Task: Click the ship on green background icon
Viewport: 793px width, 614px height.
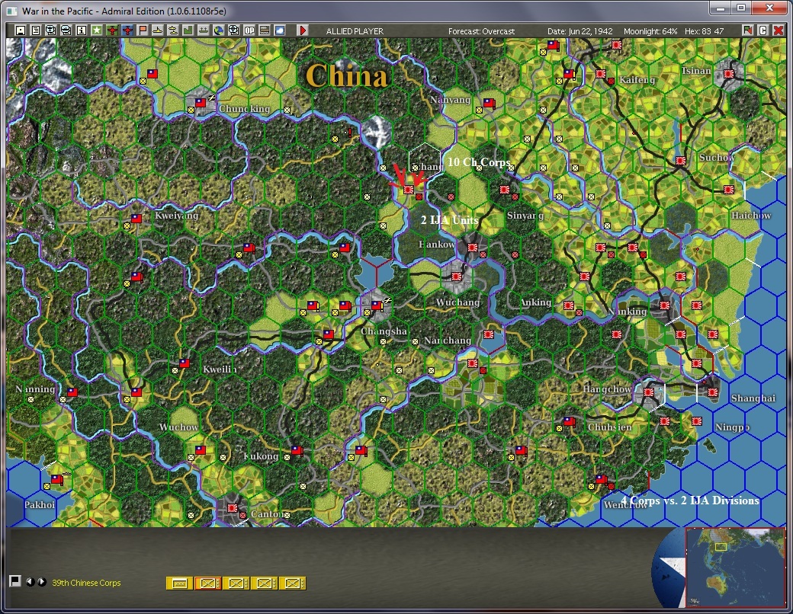Action: tap(203, 30)
